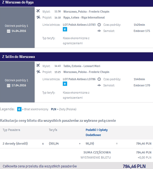Open the Podatki I Opłaty Dodatkowe link

[97, 132]
